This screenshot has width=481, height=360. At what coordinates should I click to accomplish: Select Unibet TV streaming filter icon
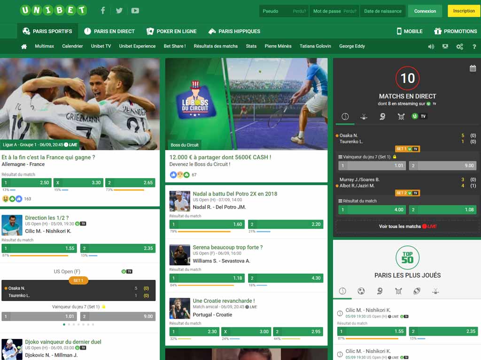pyautogui.click(x=419, y=116)
